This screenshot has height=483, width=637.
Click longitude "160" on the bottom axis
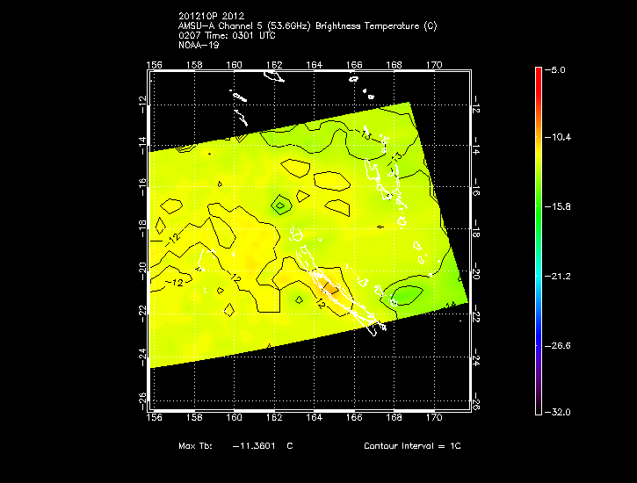pyautogui.click(x=234, y=417)
